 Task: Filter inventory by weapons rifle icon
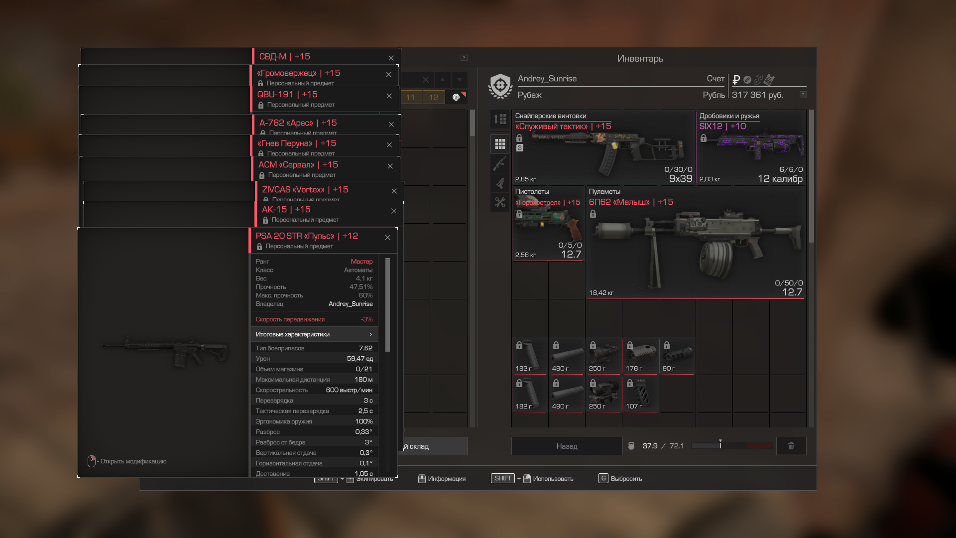coord(500,163)
